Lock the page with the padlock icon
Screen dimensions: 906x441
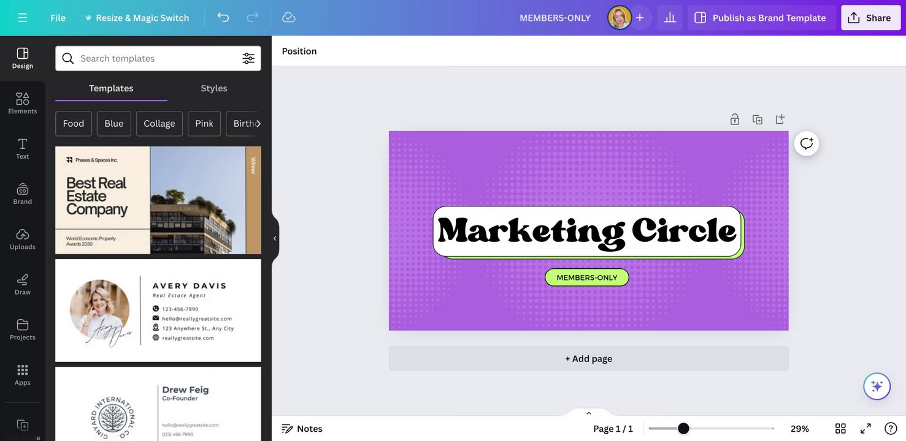pyautogui.click(x=735, y=119)
